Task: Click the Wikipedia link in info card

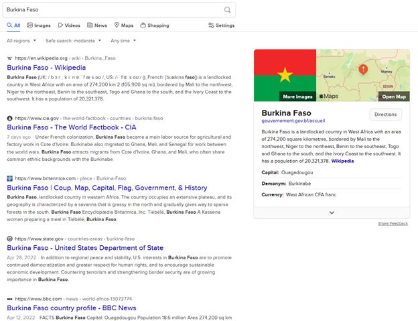Action: coord(342,161)
